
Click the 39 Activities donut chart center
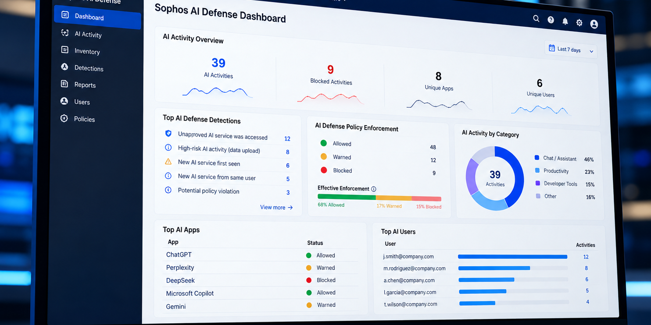495,177
